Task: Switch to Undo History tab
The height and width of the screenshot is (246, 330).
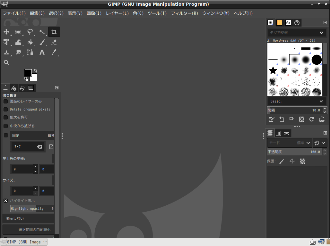Action: point(22,88)
